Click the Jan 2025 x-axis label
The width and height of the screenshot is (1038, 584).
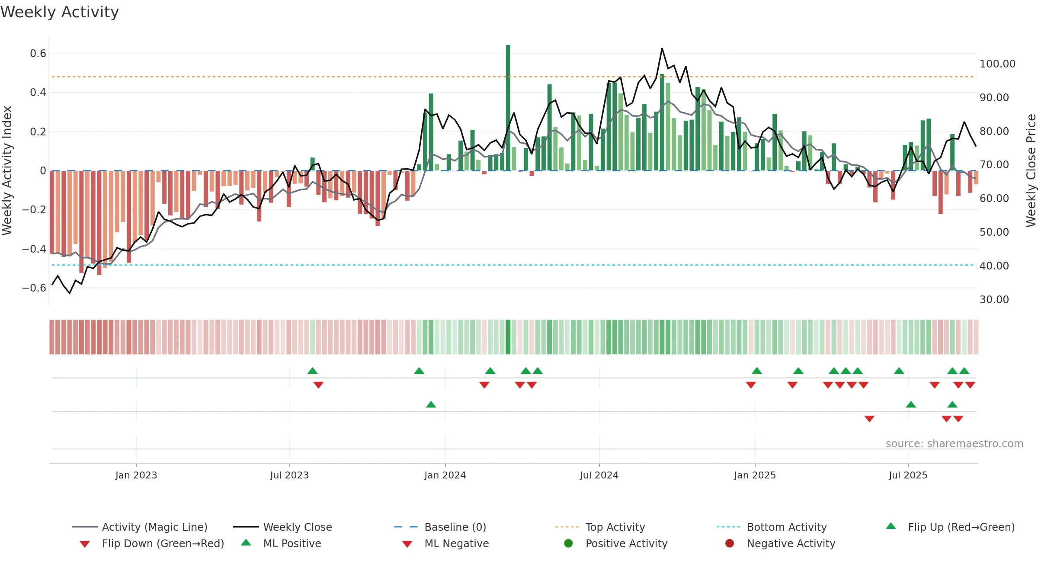755,475
